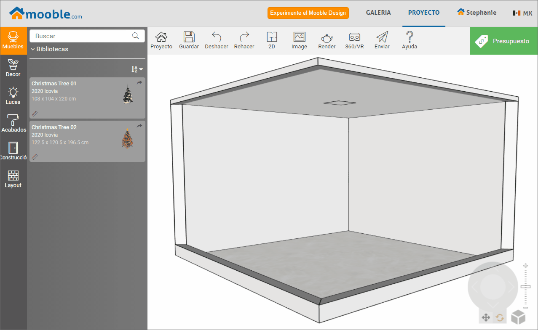This screenshot has width=538, height=330.
Task: Open the MX country selector
Action: (x=522, y=13)
